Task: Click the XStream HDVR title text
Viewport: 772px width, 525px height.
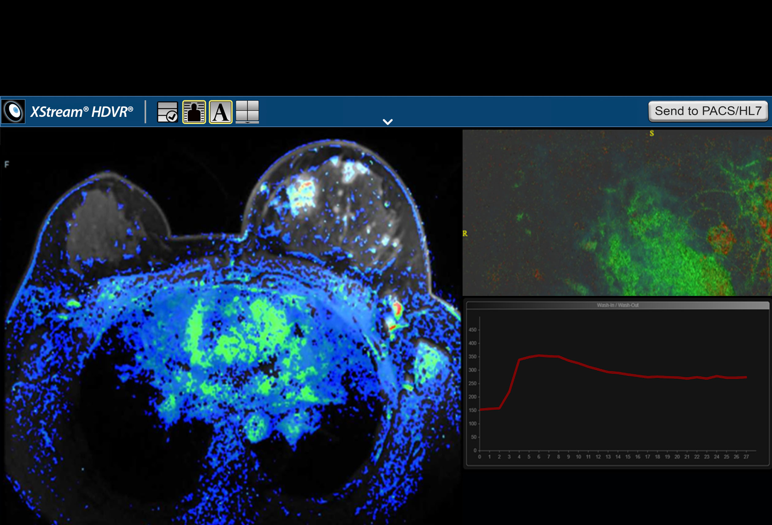Action: pos(82,112)
